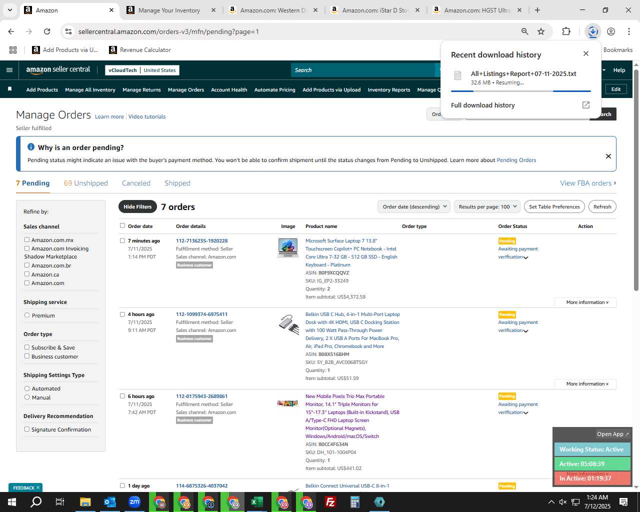This screenshot has width=640, height=512.
Task: Open File Explorer from taskbar
Action: coord(85,502)
